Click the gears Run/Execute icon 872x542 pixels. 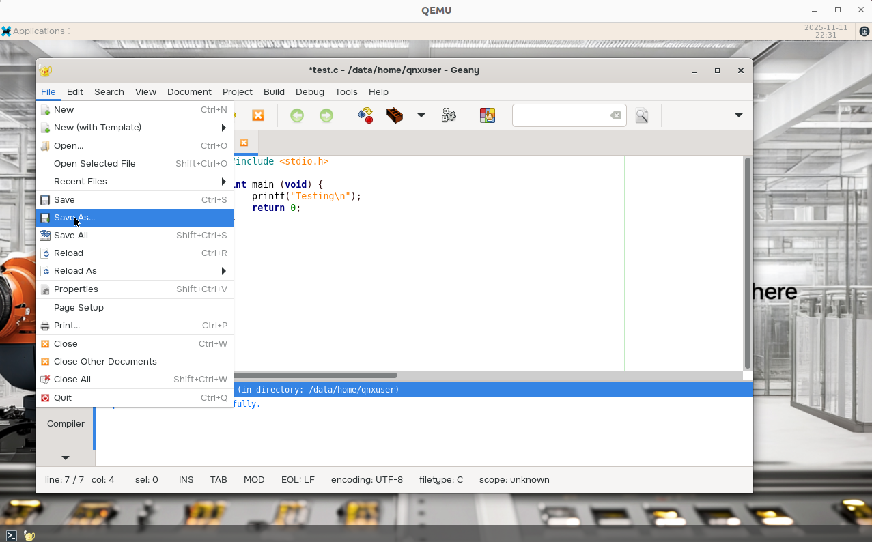click(x=449, y=115)
